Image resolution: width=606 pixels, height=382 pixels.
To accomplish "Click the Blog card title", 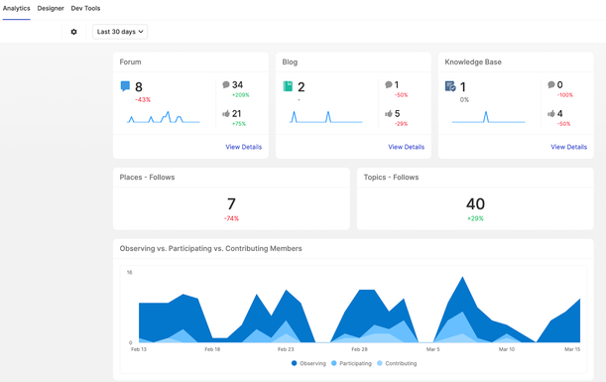I will [290, 62].
